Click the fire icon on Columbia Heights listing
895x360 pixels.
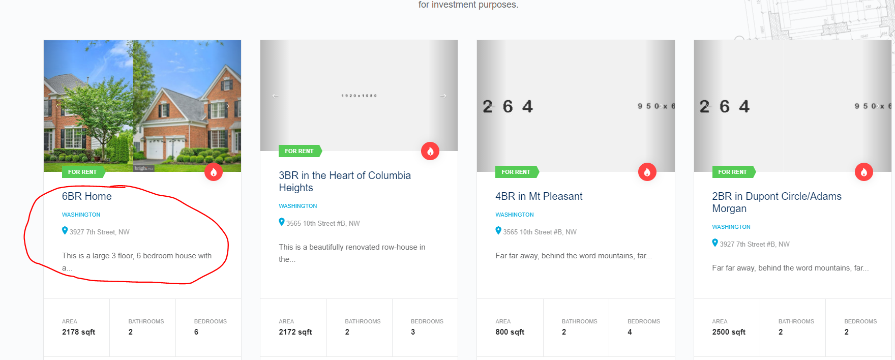pyautogui.click(x=430, y=151)
